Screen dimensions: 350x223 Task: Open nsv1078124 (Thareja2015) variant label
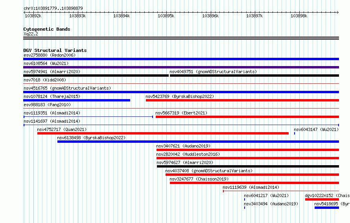coord(52,96)
